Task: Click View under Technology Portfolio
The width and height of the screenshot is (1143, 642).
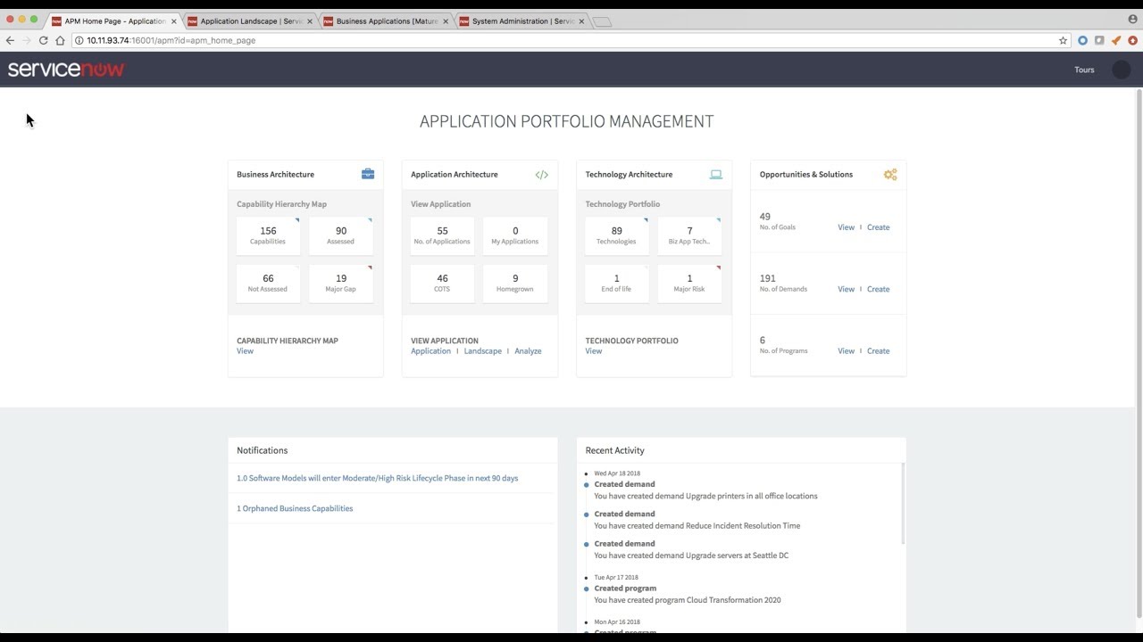Action: (x=594, y=351)
